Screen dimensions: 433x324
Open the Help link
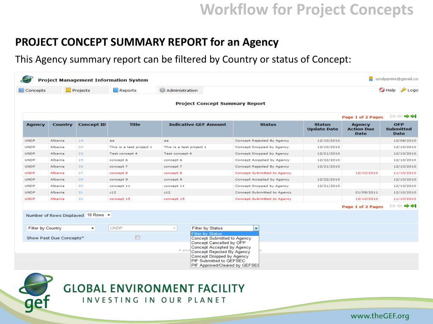click(x=387, y=90)
